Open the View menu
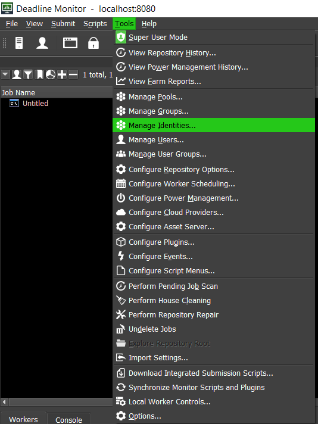 pos(35,24)
